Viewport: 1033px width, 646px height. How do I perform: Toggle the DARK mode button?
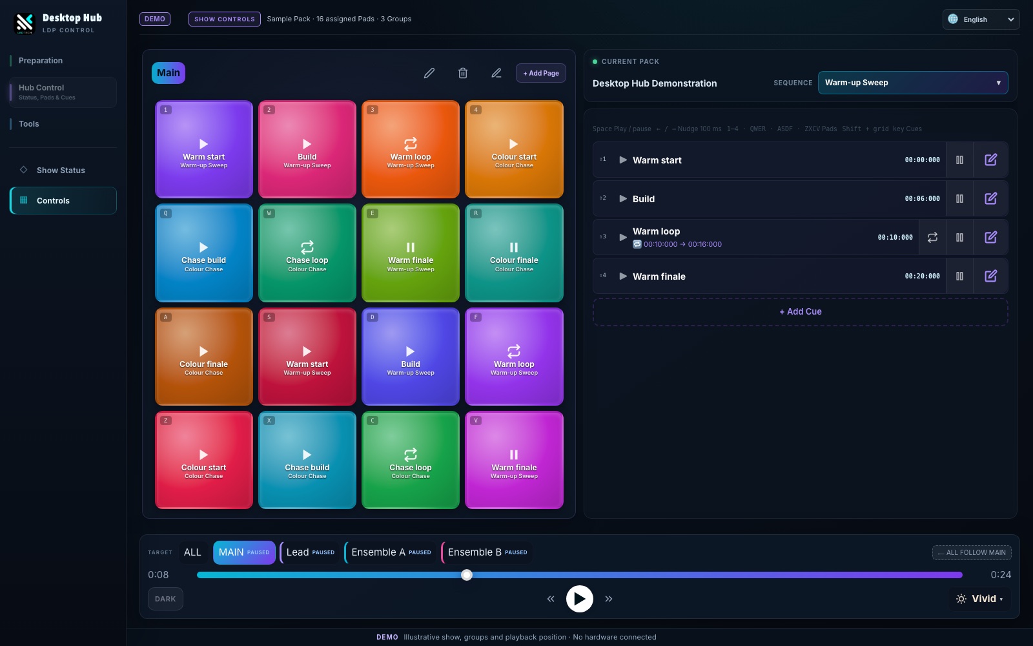pyautogui.click(x=165, y=599)
